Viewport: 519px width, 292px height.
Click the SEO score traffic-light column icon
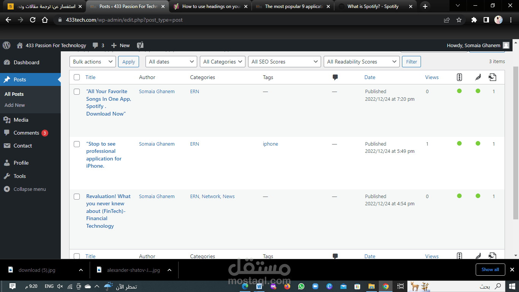[459, 77]
